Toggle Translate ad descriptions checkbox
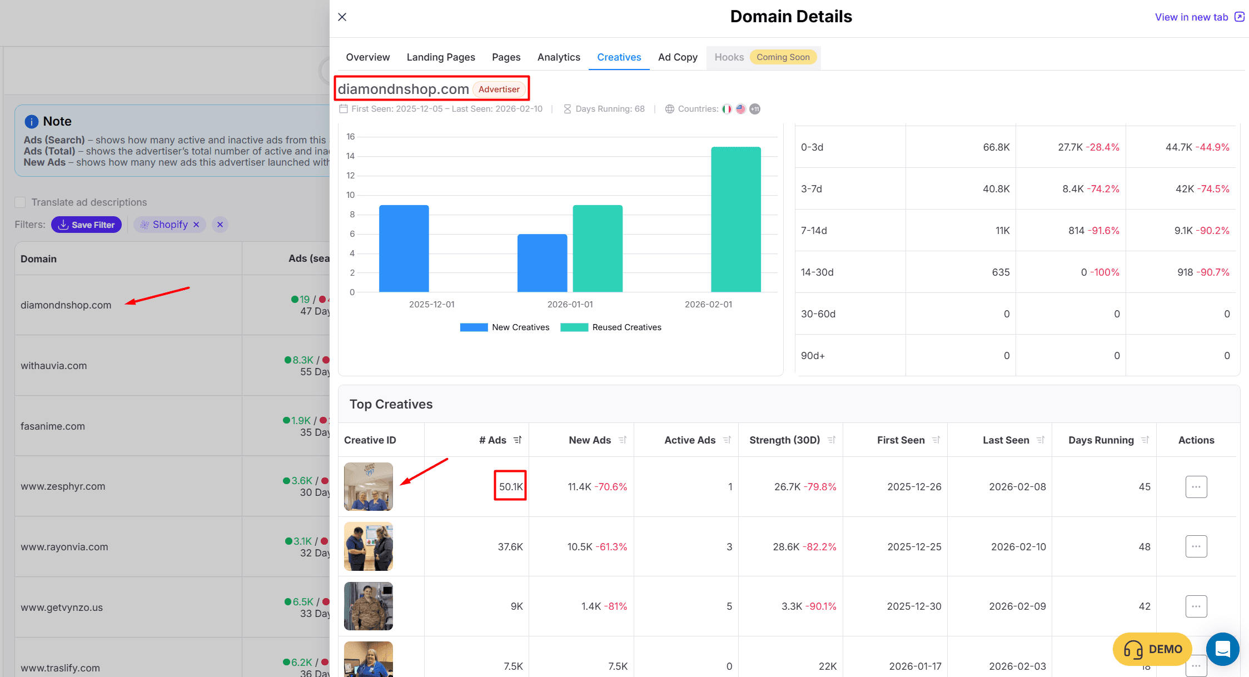 21,202
